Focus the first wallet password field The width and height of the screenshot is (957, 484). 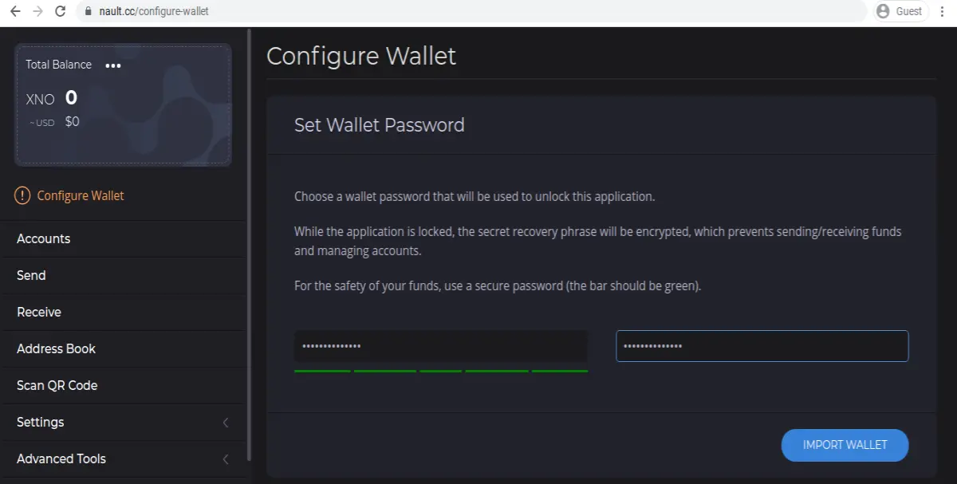click(441, 346)
